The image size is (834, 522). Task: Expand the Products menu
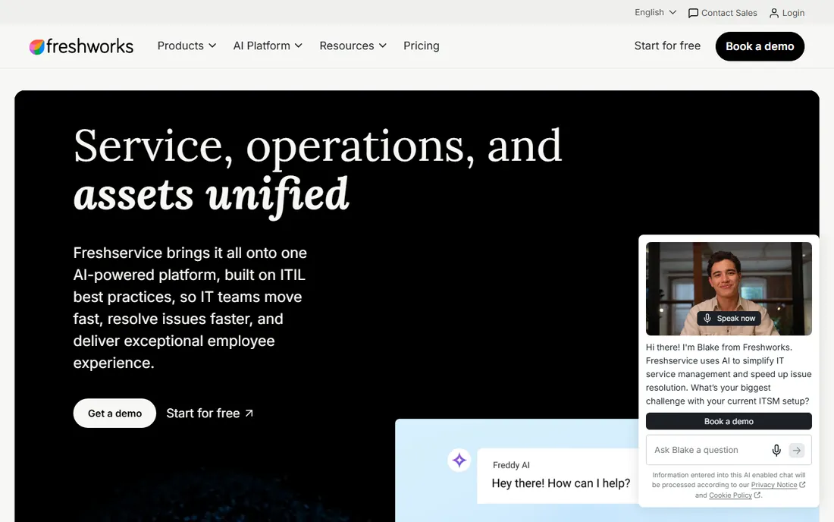tap(187, 46)
